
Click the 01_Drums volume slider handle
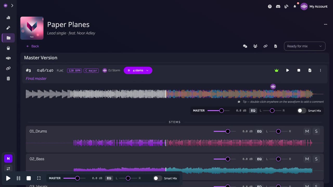pyautogui.click(x=228, y=131)
